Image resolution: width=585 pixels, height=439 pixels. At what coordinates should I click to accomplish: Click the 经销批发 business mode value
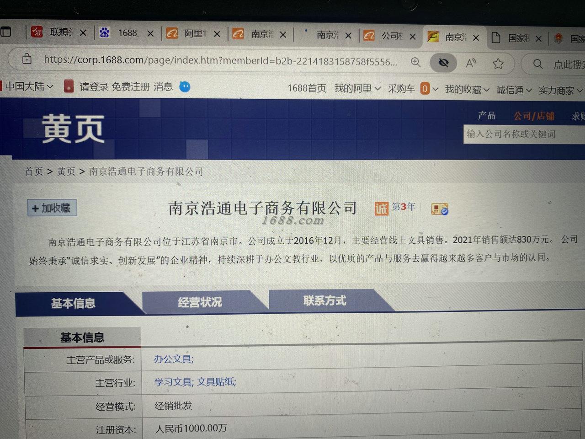point(174,406)
